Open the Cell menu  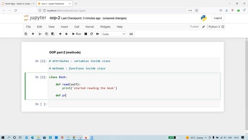point(77,27)
